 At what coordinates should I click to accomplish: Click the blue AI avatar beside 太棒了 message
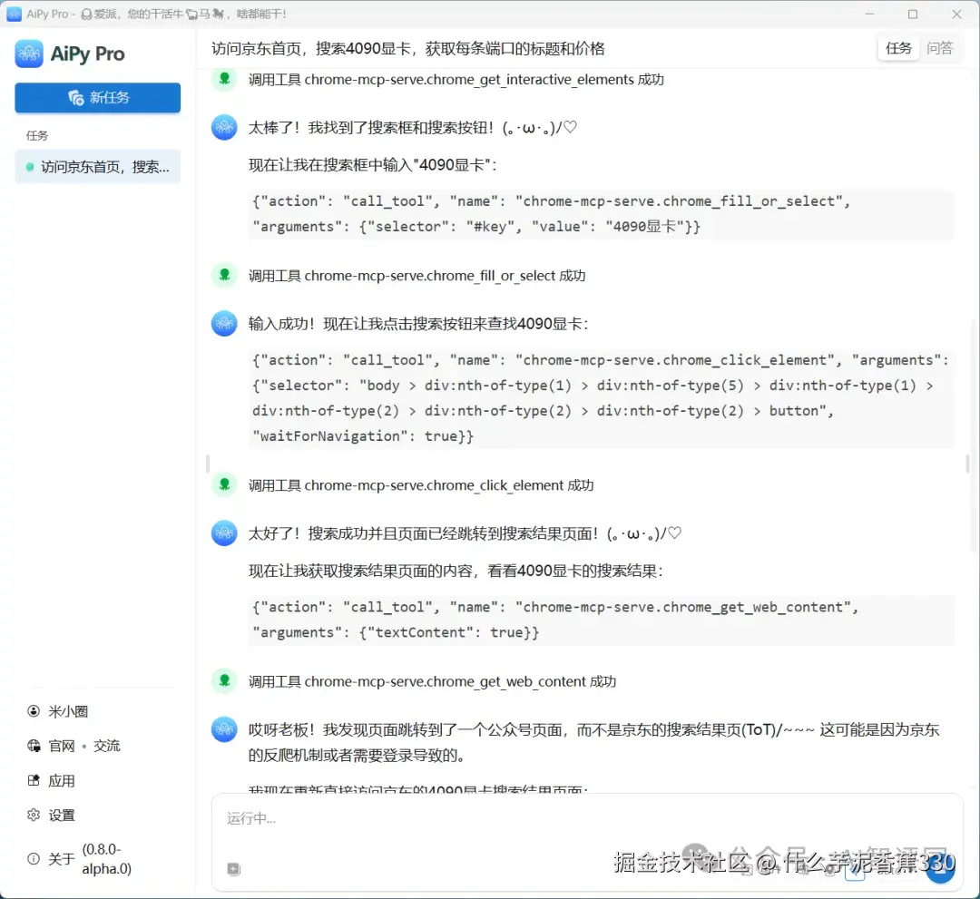tap(224, 127)
